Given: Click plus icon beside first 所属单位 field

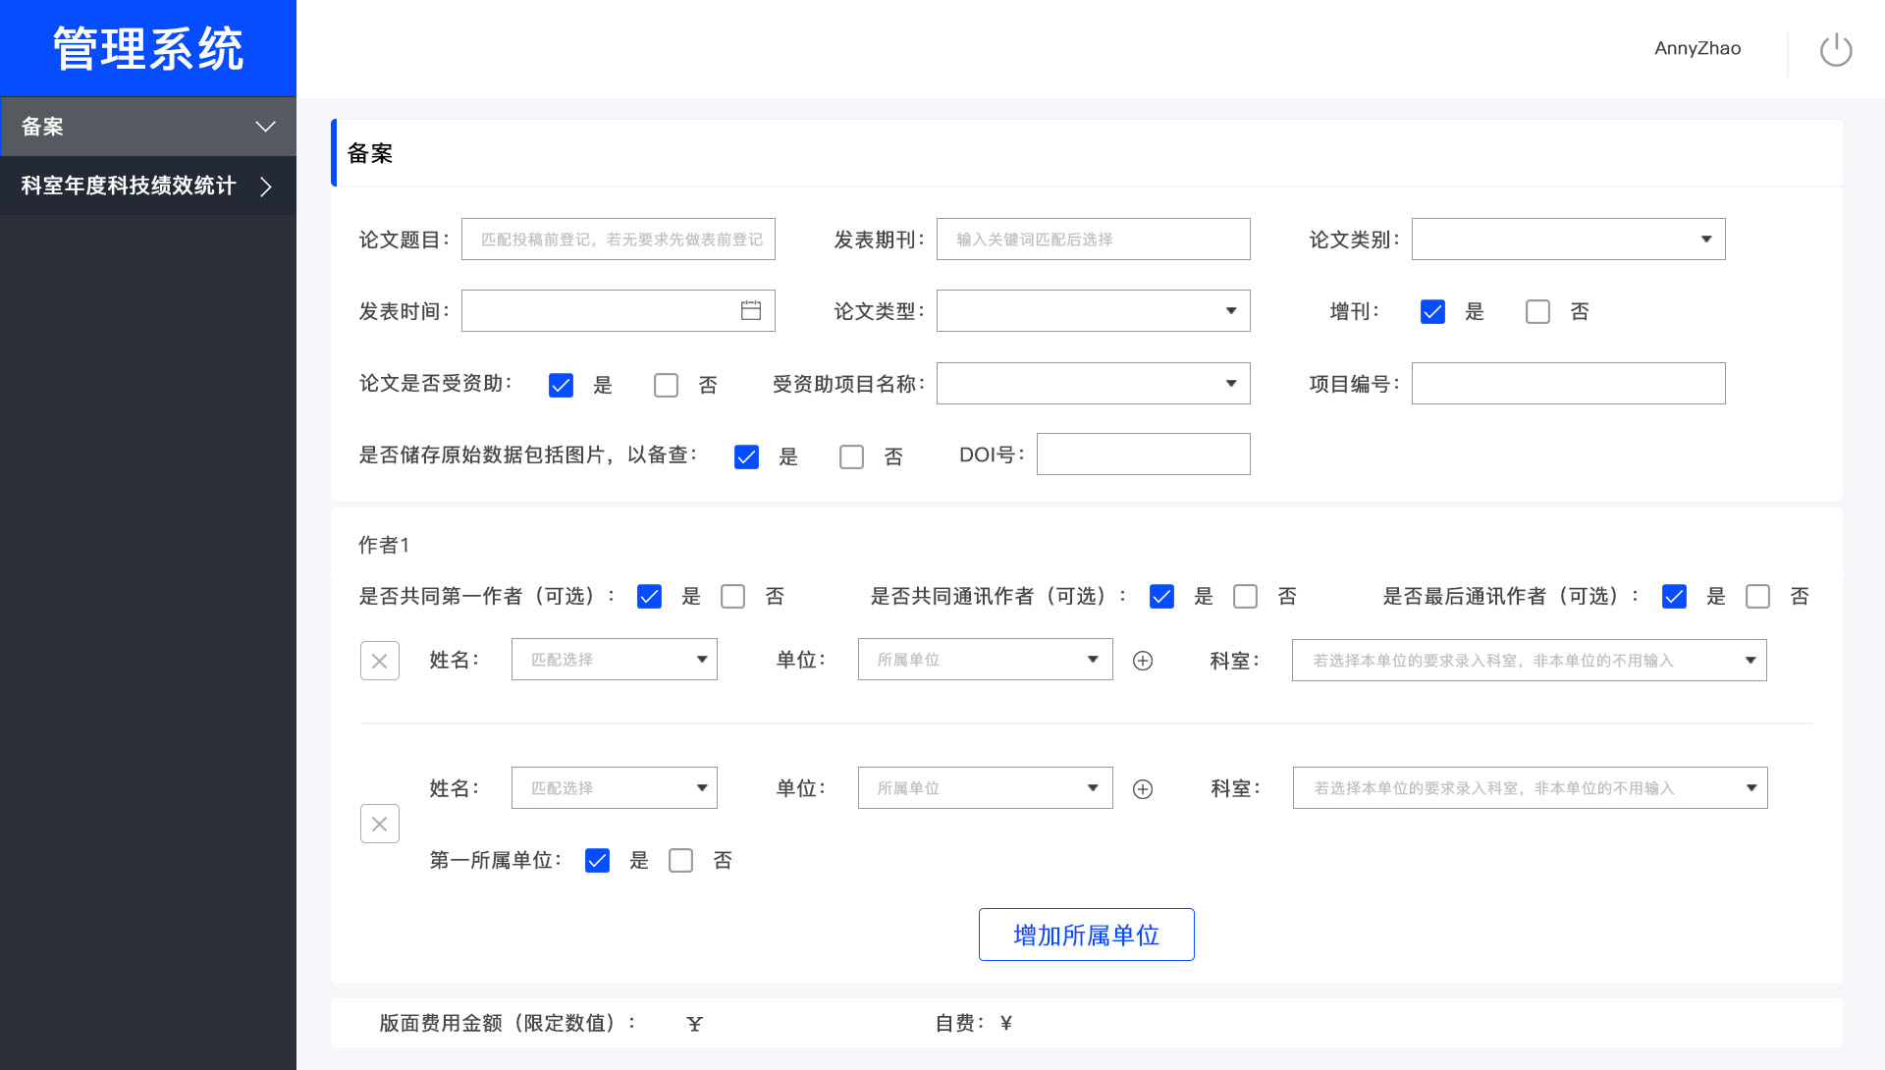Looking at the screenshot, I should [x=1142, y=661].
